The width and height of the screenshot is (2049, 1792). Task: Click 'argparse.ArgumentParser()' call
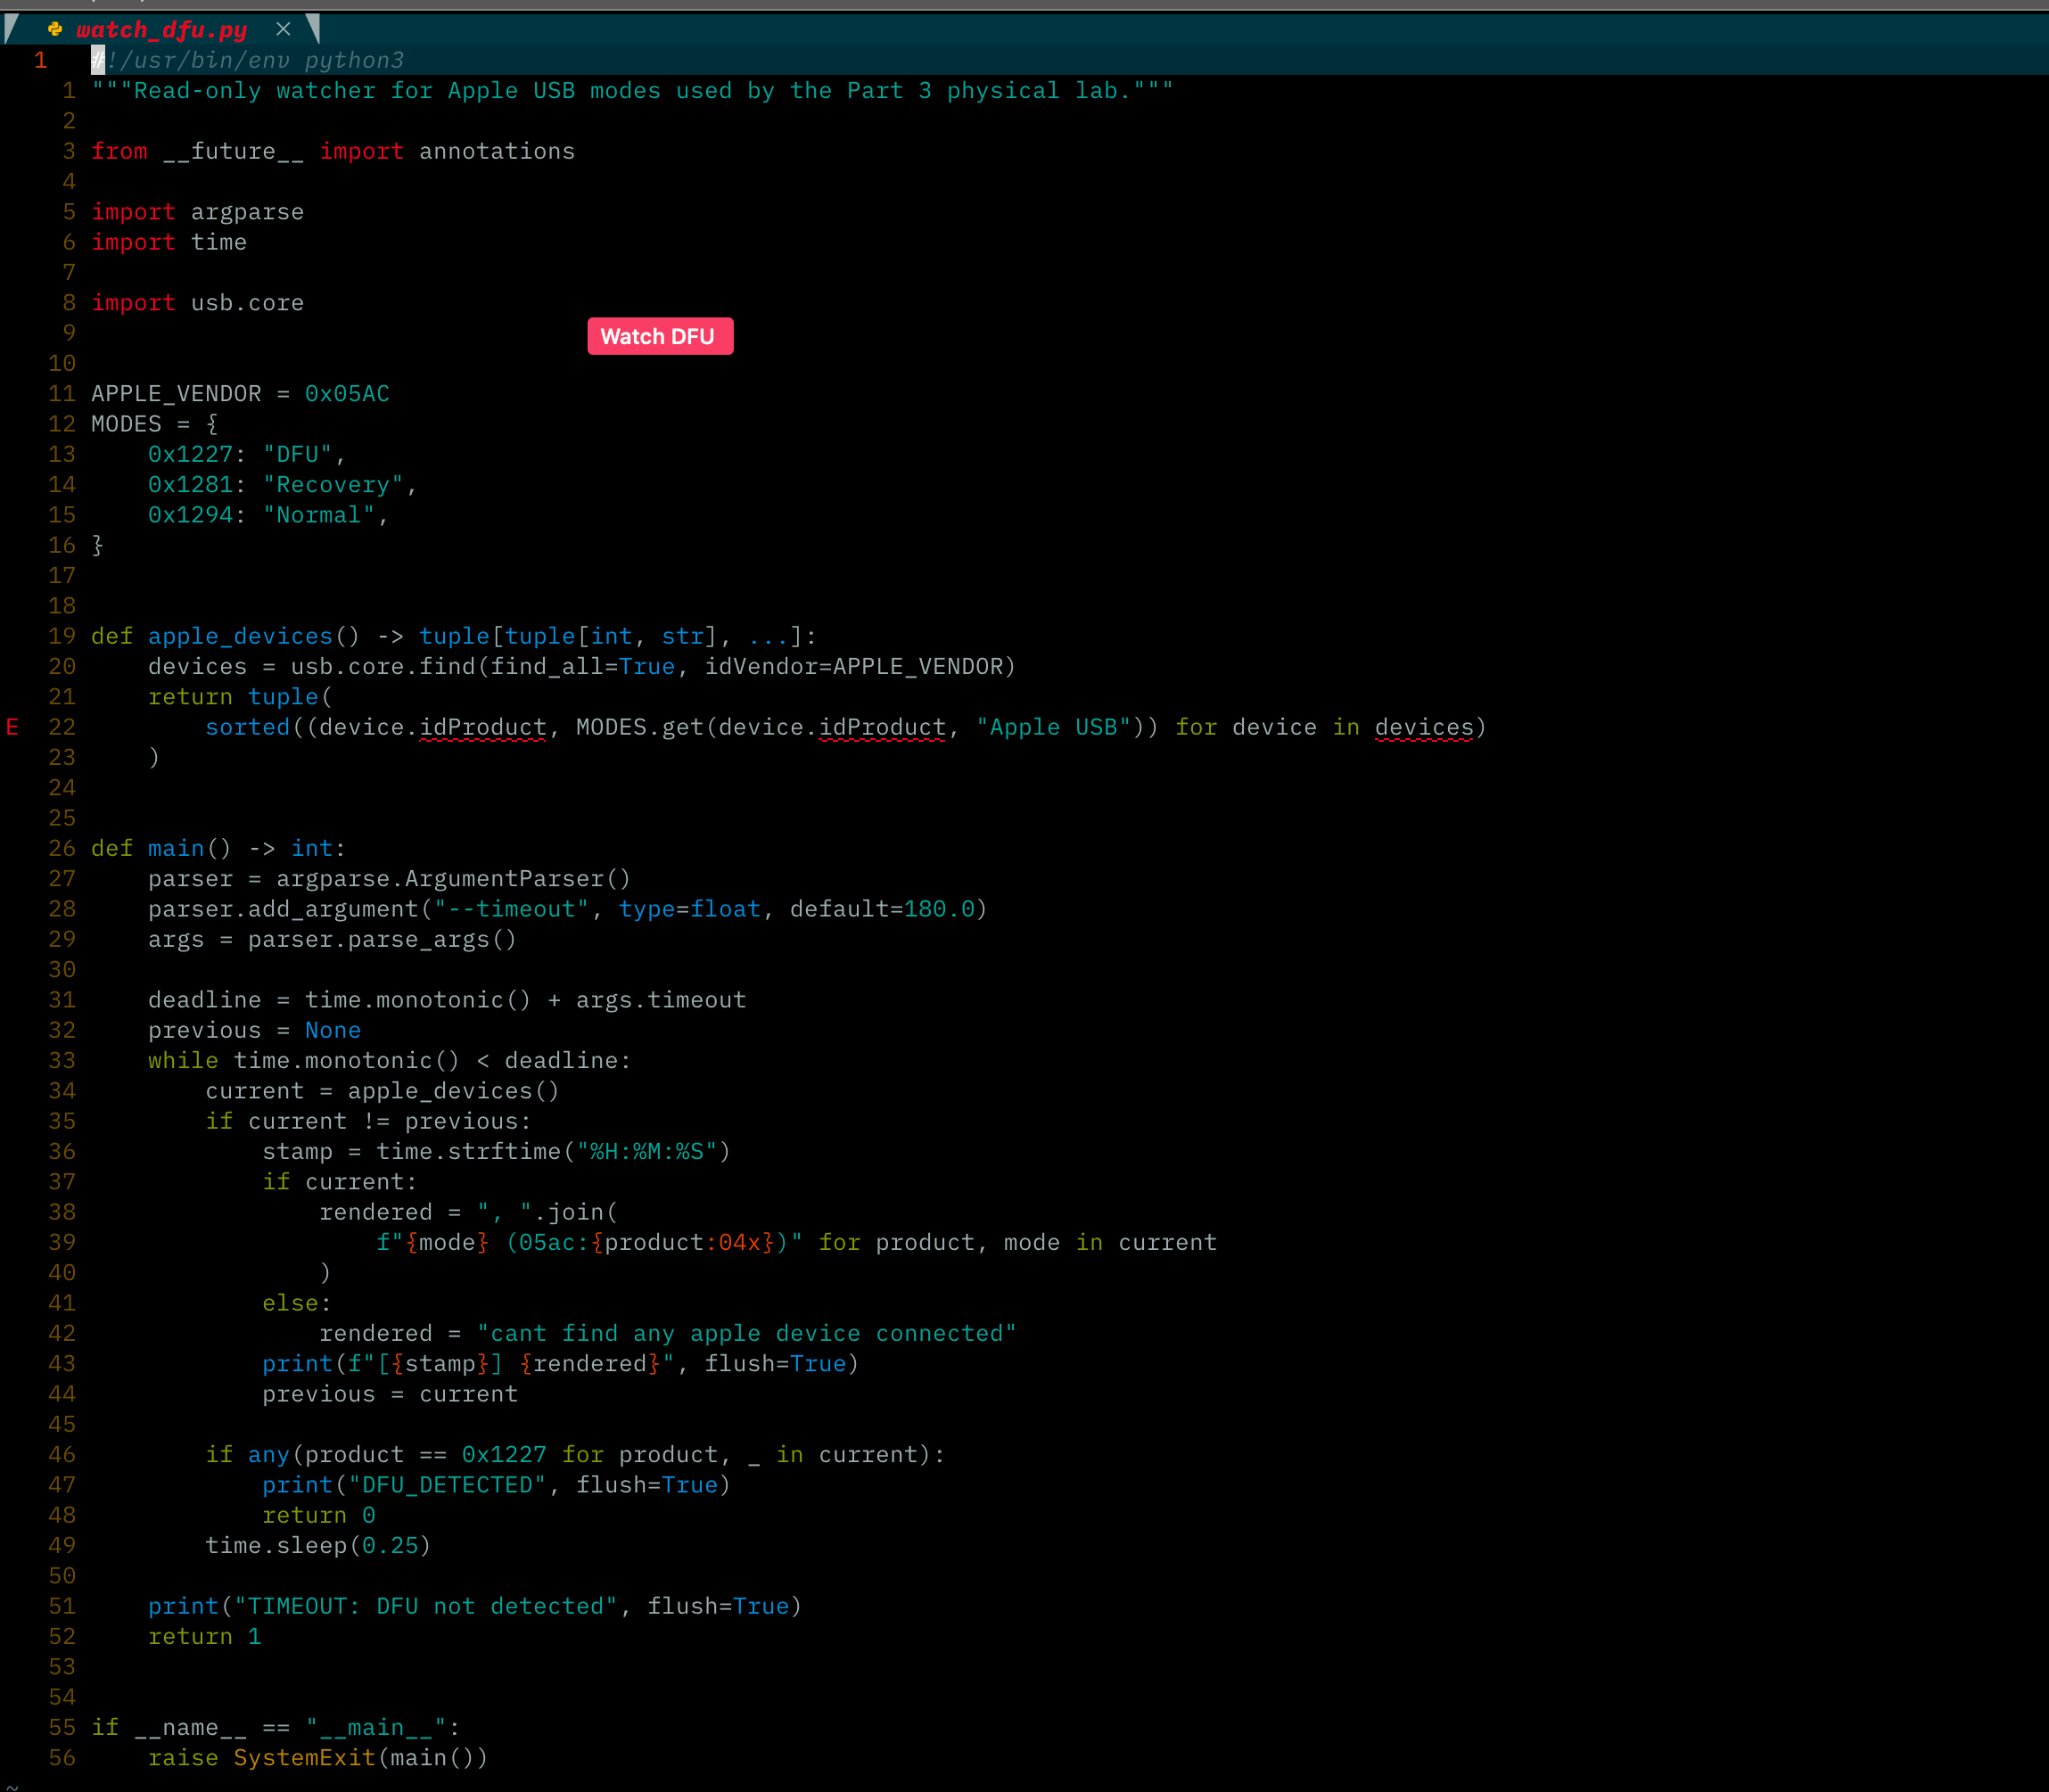(x=454, y=878)
